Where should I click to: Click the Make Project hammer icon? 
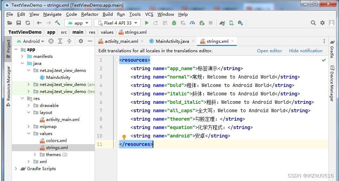click(x=58, y=23)
